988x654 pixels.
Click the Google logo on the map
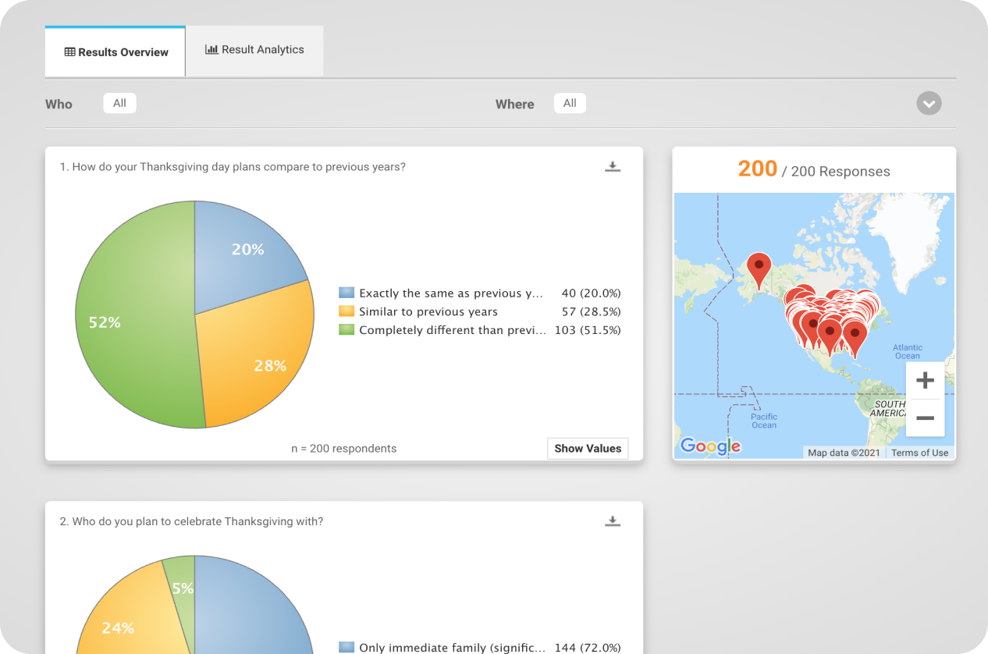point(710,446)
